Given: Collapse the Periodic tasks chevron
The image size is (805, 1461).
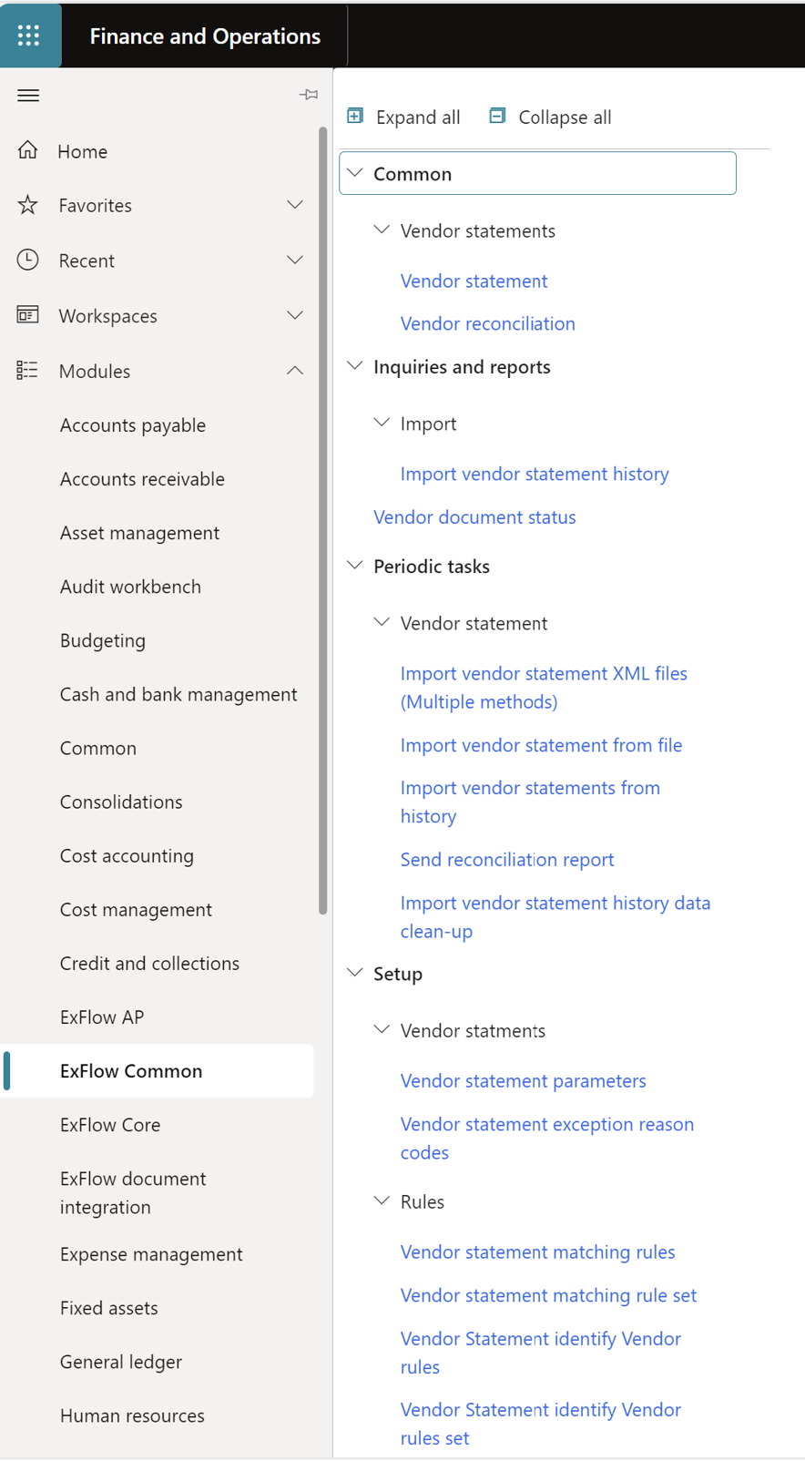Looking at the screenshot, I should [356, 565].
